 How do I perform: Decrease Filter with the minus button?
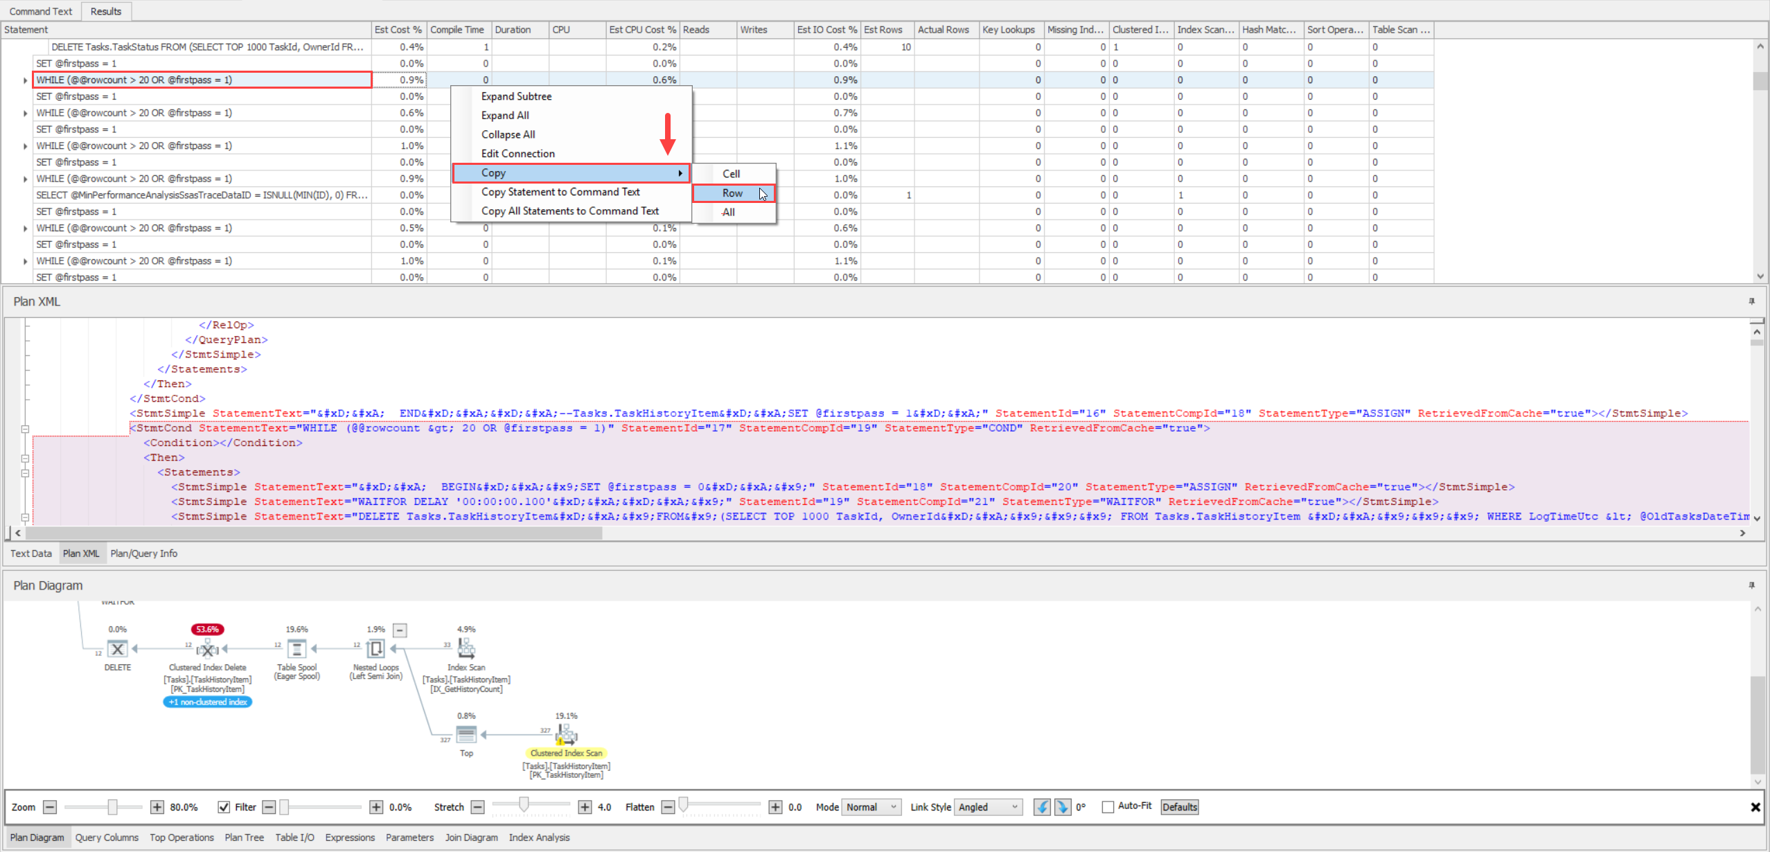(269, 807)
